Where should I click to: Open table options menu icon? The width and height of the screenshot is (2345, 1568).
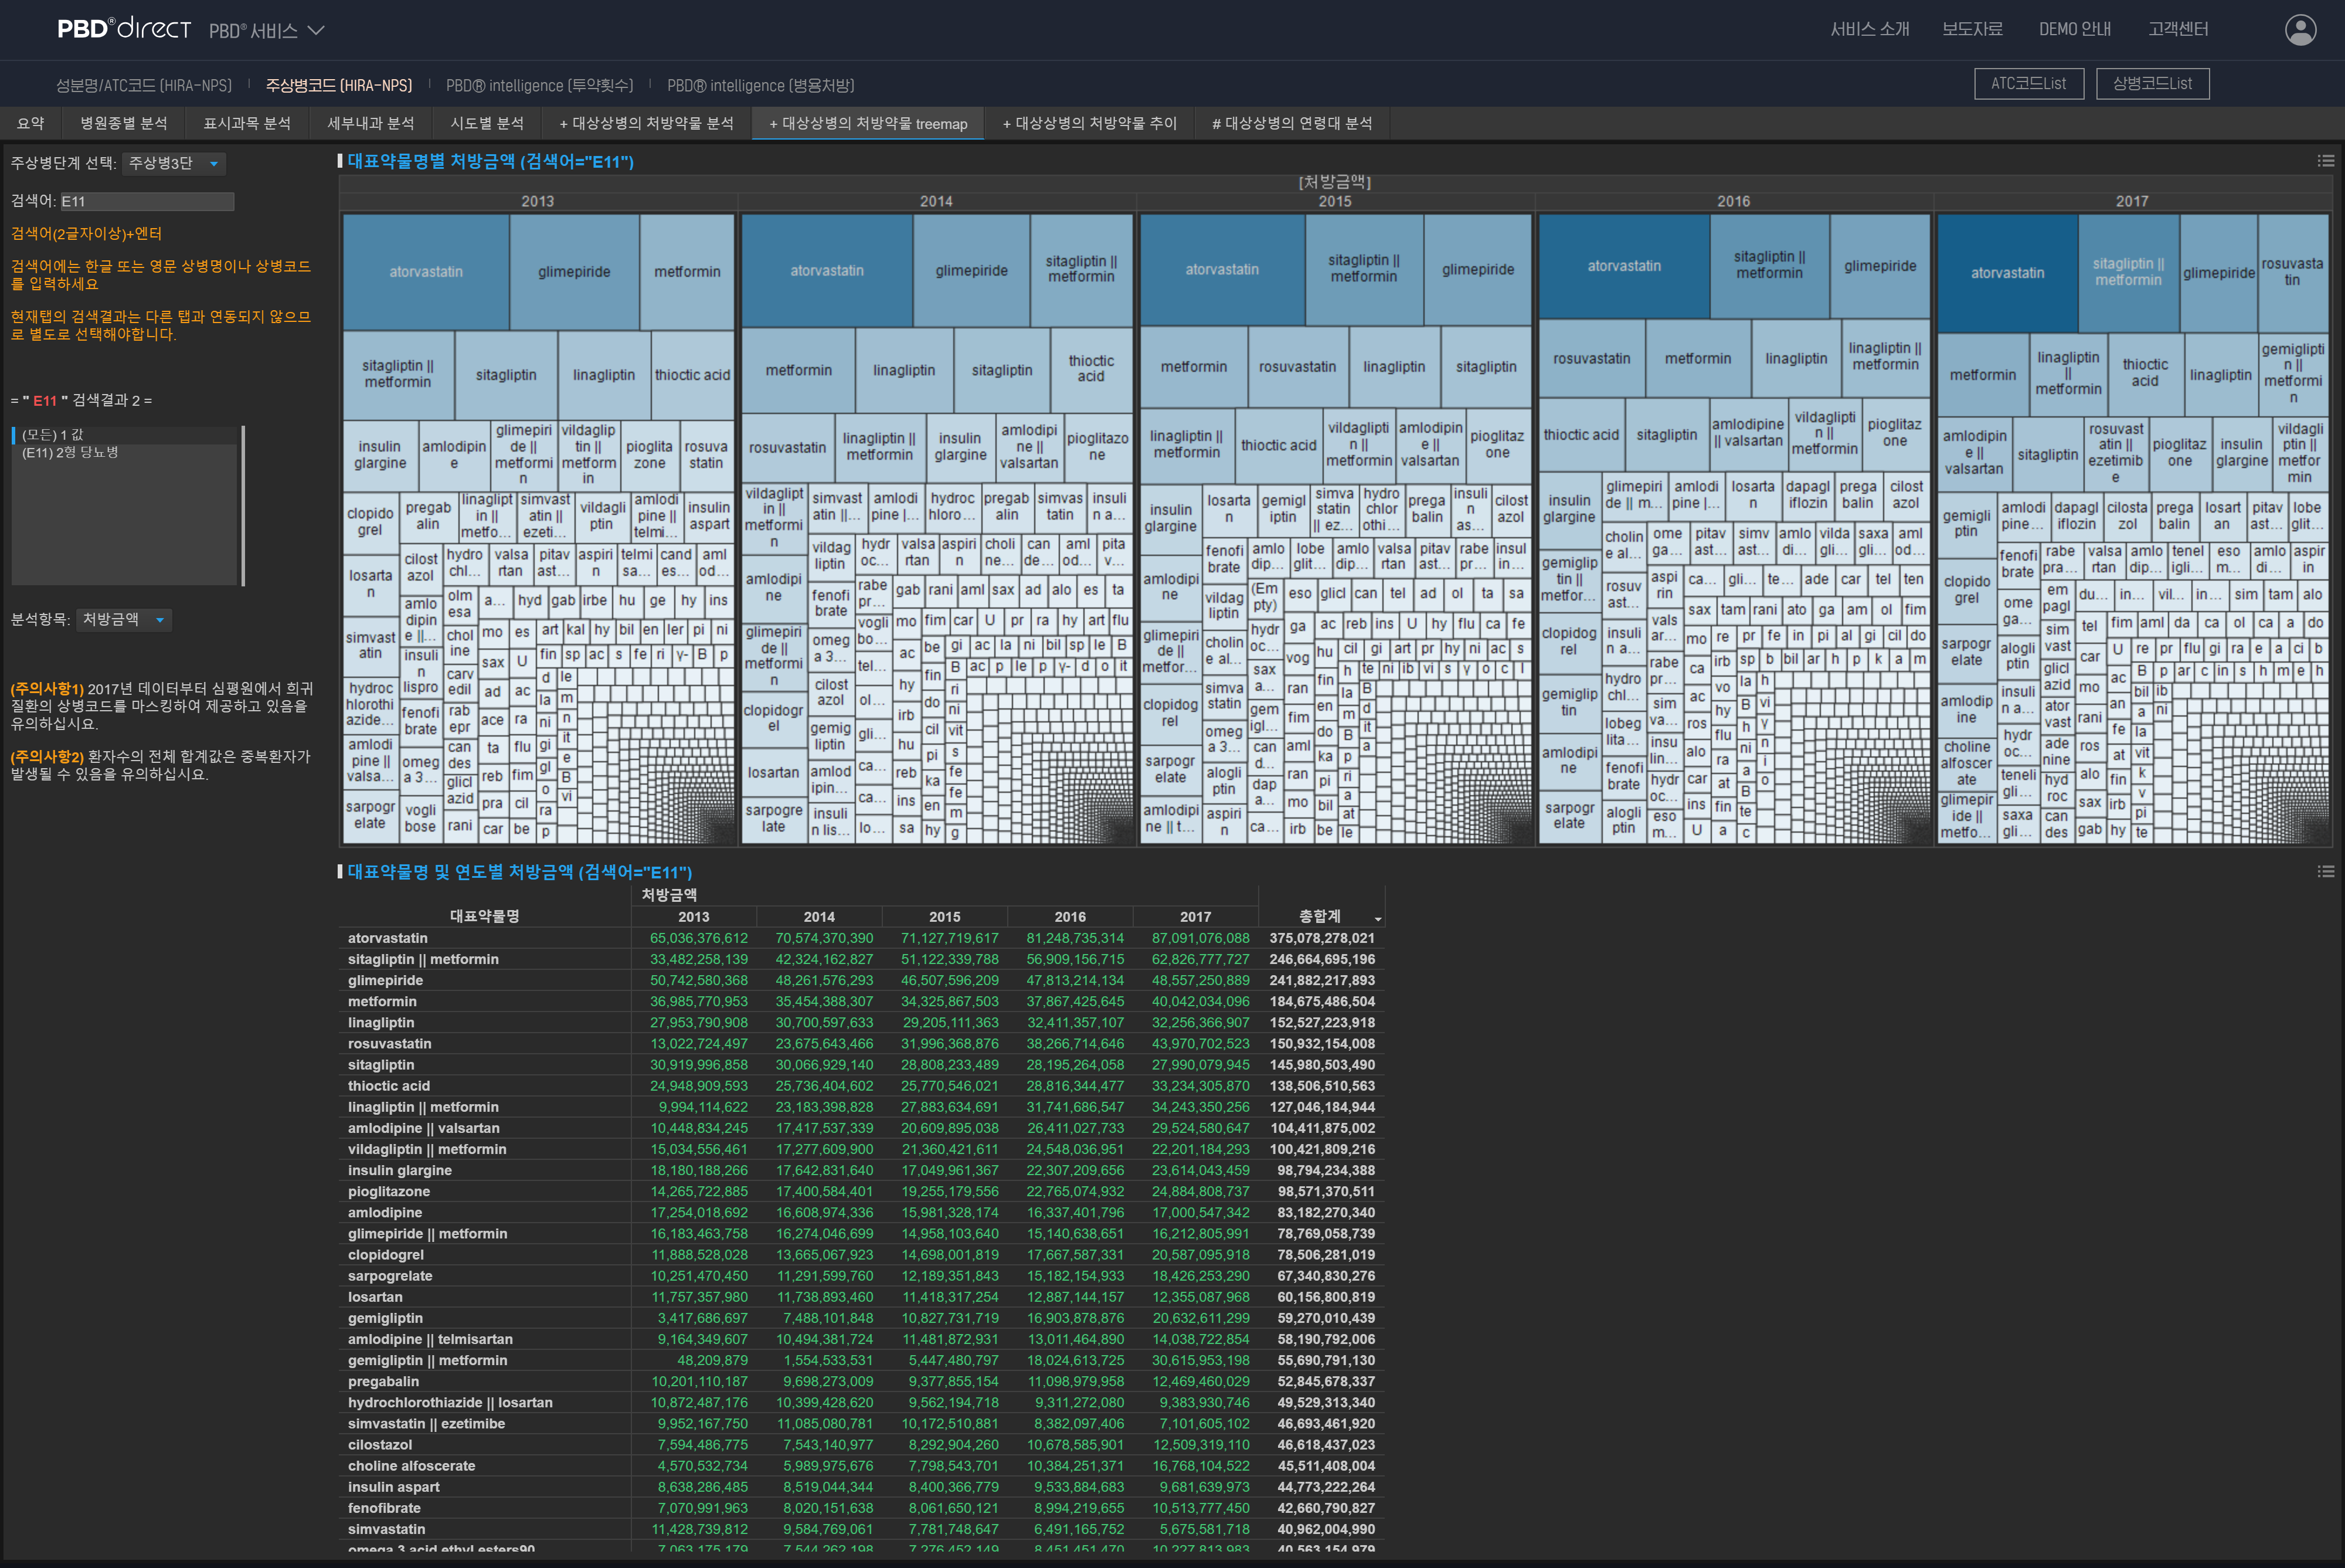[2325, 872]
